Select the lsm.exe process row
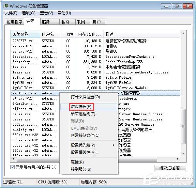 pyautogui.click(x=96, y=67)
